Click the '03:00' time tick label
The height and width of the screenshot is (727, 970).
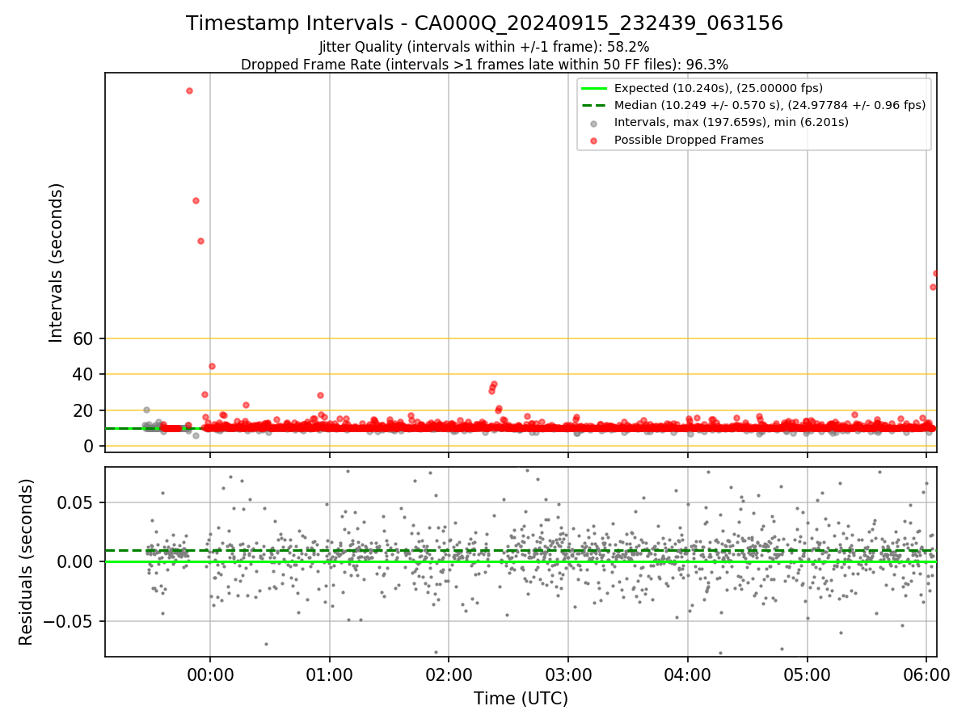(568, 674)
